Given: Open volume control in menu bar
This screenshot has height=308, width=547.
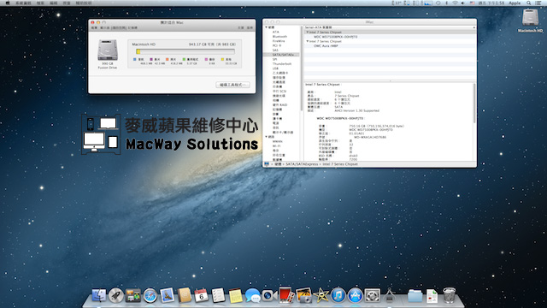Looking at the screenshot, I should (x=463, y=3).
